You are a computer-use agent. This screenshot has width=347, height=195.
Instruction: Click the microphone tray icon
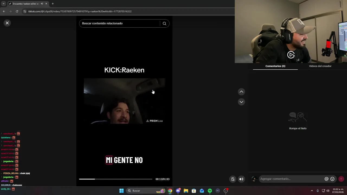click(317, 191)
